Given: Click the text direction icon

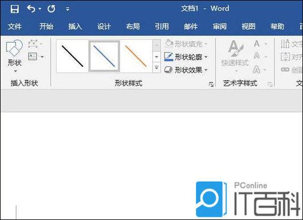Looking at the screenshot, I should point(285,44).
